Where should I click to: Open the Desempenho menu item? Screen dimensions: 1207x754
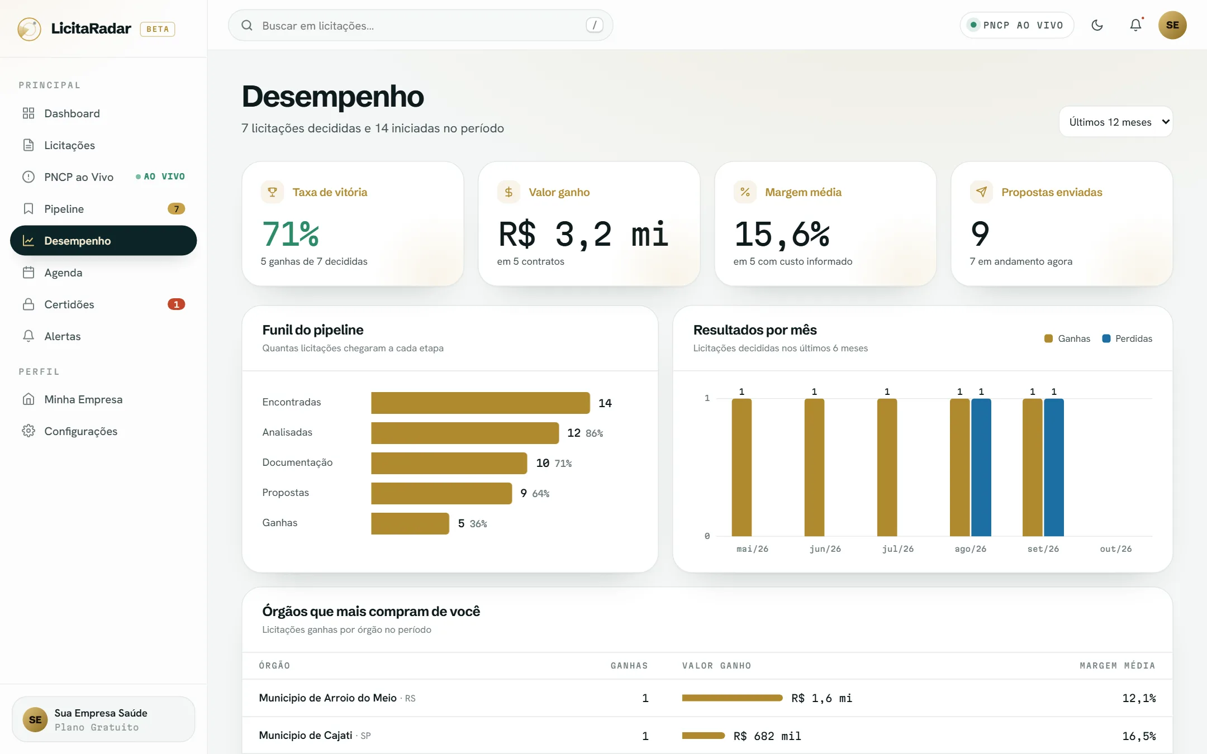(x=103, y=241)
